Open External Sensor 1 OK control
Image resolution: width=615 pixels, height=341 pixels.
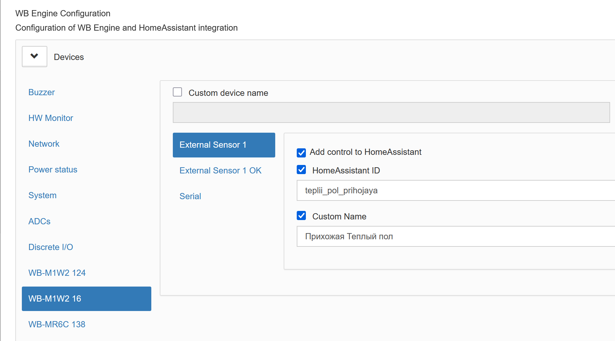click(220, 170)
